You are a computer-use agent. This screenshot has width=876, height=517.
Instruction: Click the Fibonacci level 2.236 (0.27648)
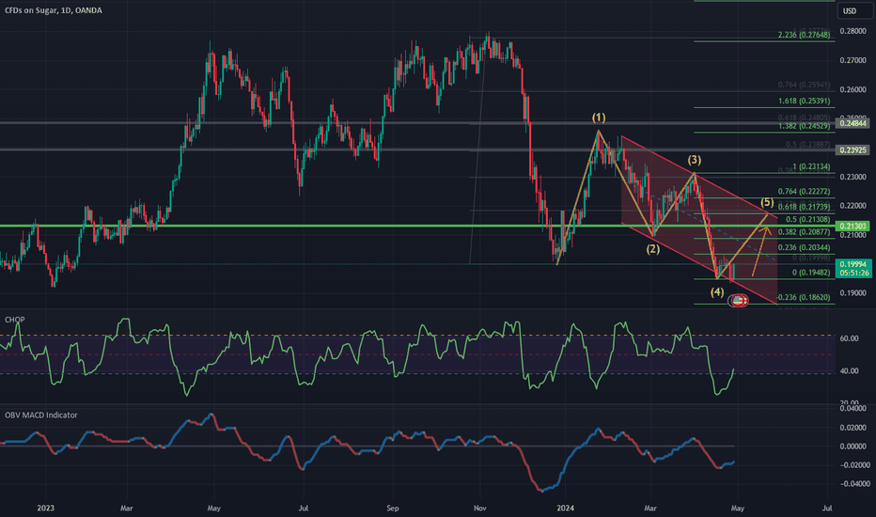click(804, 35)
